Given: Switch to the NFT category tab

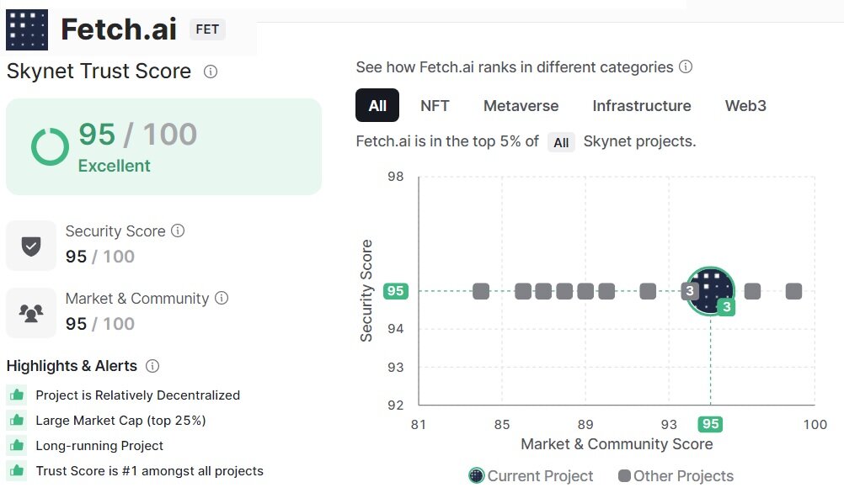Looking at the screenshot, I should [435, 106].
